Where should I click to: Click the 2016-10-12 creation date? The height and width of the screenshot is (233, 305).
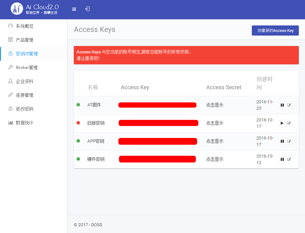point(265,159)
